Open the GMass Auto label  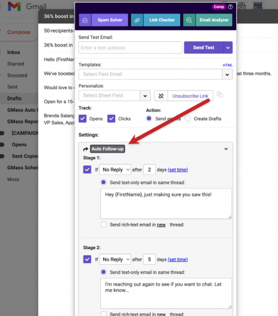(x=22, y=110)
